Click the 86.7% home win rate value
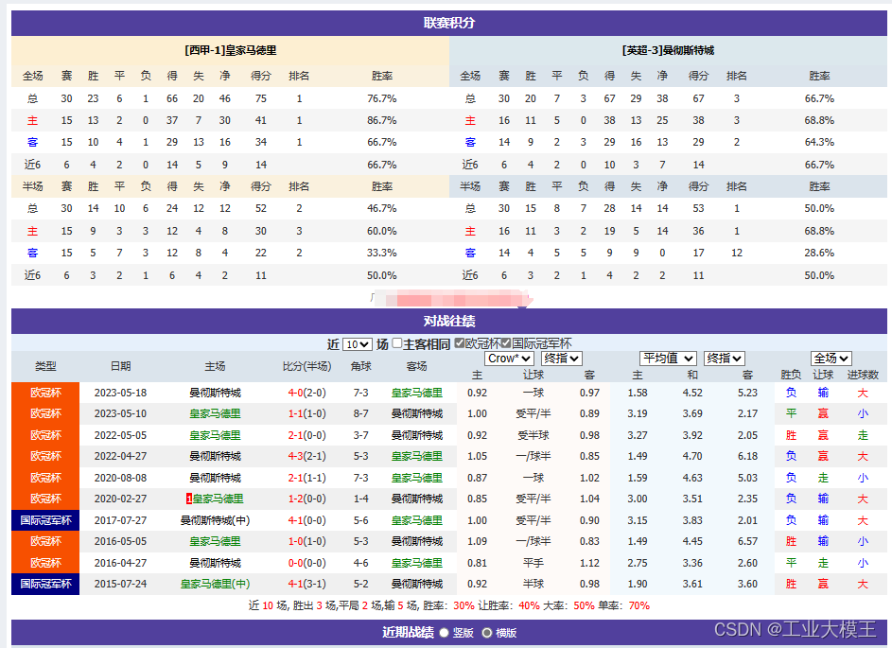This screenshot has width=892, height=648. (x=382, y=120)
